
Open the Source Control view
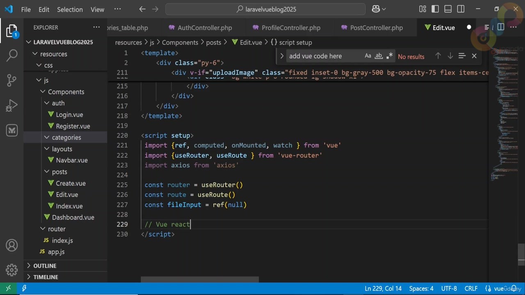point(11,80)
